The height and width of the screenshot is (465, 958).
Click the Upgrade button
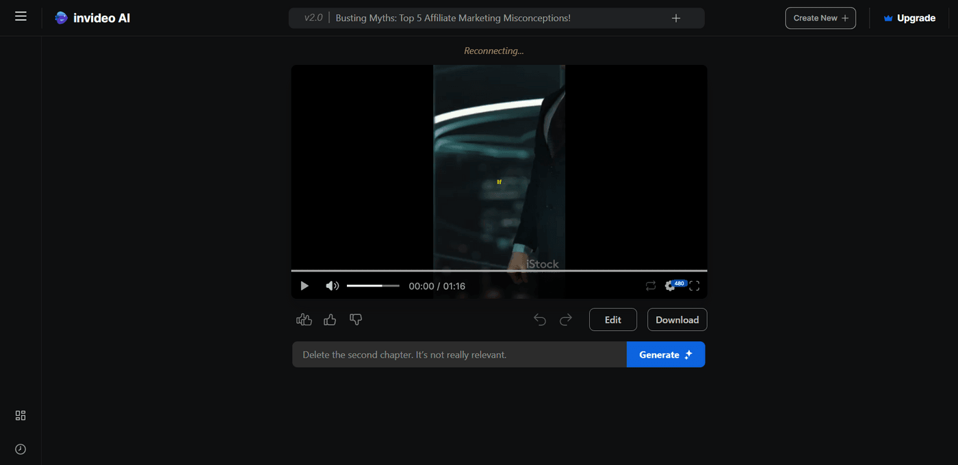point(909,18)
